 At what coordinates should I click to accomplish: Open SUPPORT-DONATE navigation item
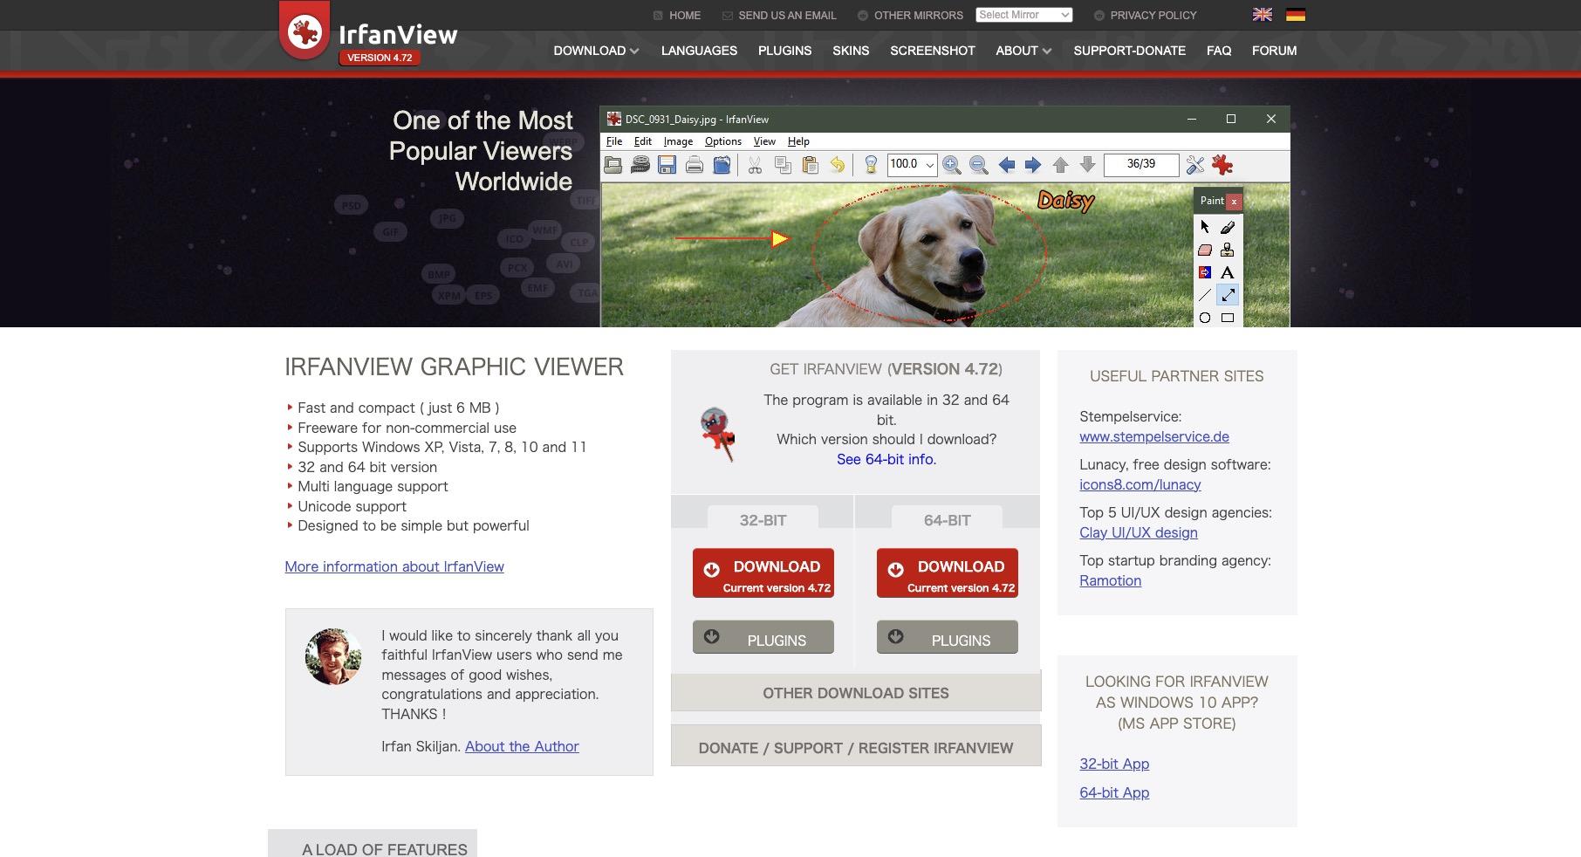coord(1129,51)
